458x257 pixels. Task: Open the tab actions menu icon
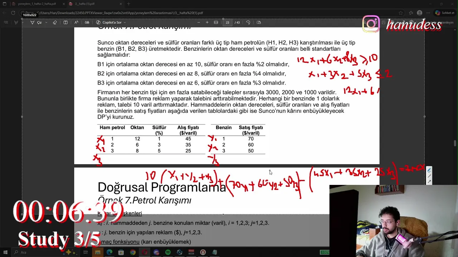pos(4,4)
